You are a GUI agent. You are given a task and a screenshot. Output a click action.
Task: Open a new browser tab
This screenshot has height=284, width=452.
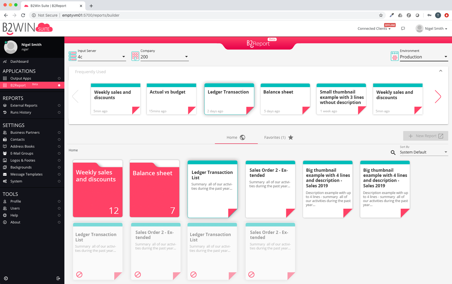click(x=91, y=6)
